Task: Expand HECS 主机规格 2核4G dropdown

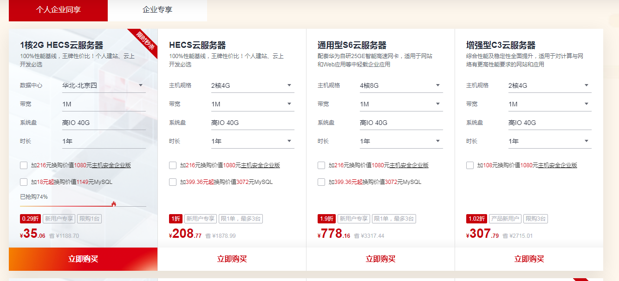Action: pyautogui.click(x=253, y=85)
